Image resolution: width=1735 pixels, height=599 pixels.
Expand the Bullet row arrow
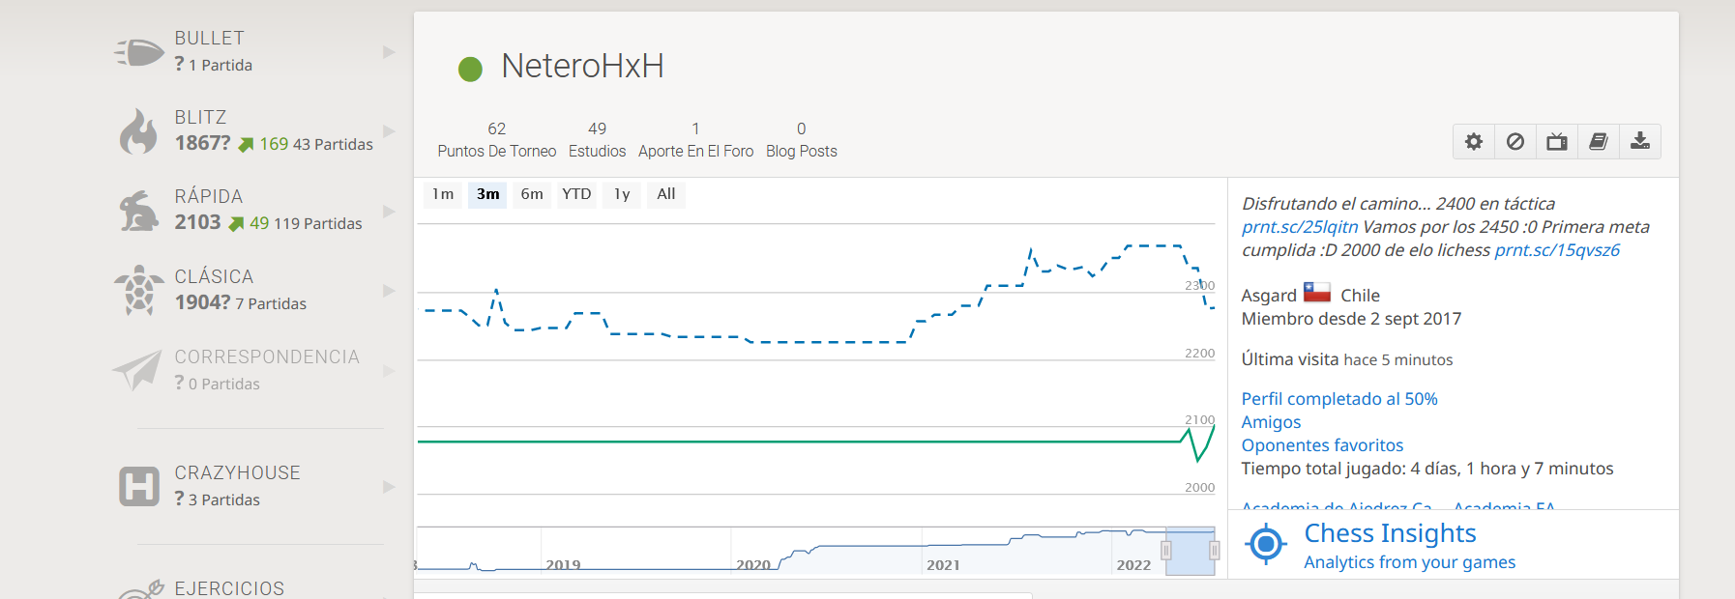389,51
